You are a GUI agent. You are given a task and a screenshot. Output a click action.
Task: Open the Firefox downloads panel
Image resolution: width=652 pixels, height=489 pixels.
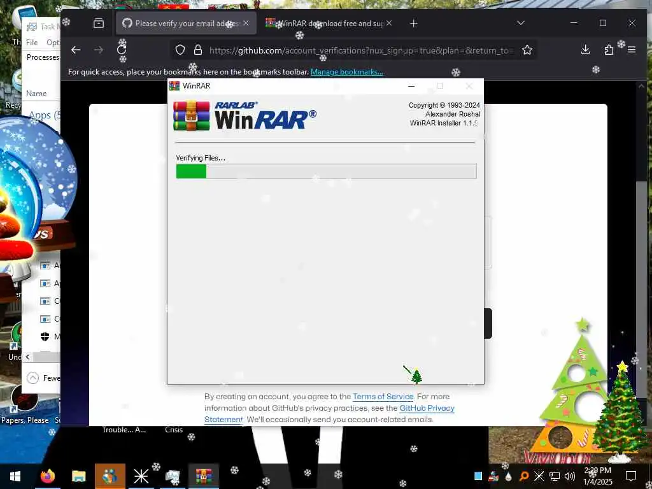[586, 50]
